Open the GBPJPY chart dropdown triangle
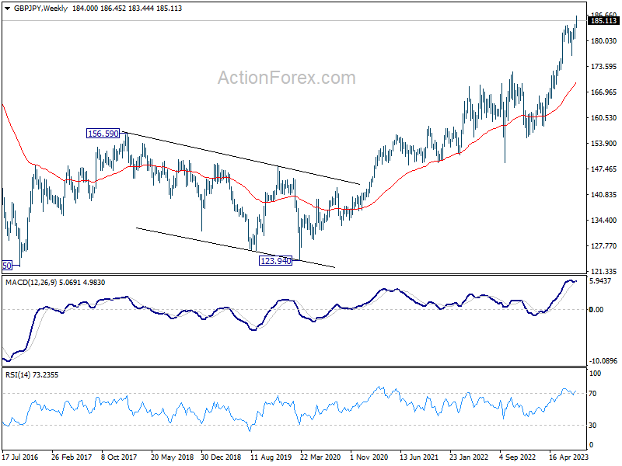 pyautogui.click(x=7, y=9)
